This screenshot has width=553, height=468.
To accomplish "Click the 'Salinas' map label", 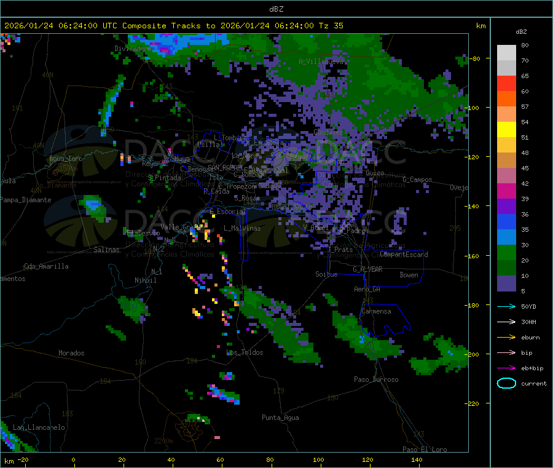I will click(106, 250).
